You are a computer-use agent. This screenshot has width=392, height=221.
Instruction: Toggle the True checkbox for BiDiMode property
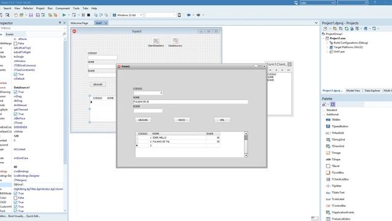(15, 193)
